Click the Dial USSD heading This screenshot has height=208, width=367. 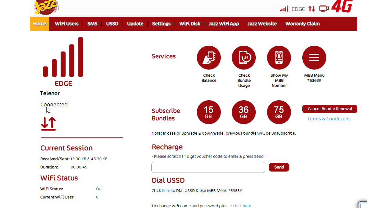[168, 180]
